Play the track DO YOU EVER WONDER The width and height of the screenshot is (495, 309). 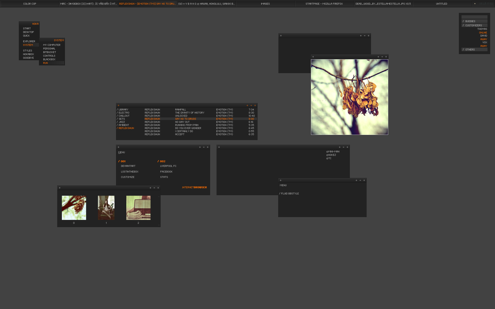tap(188, 128)
